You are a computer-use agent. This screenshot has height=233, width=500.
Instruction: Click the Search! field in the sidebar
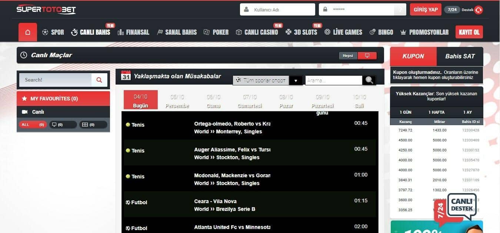pyautogui.click(x=55, y=80)
